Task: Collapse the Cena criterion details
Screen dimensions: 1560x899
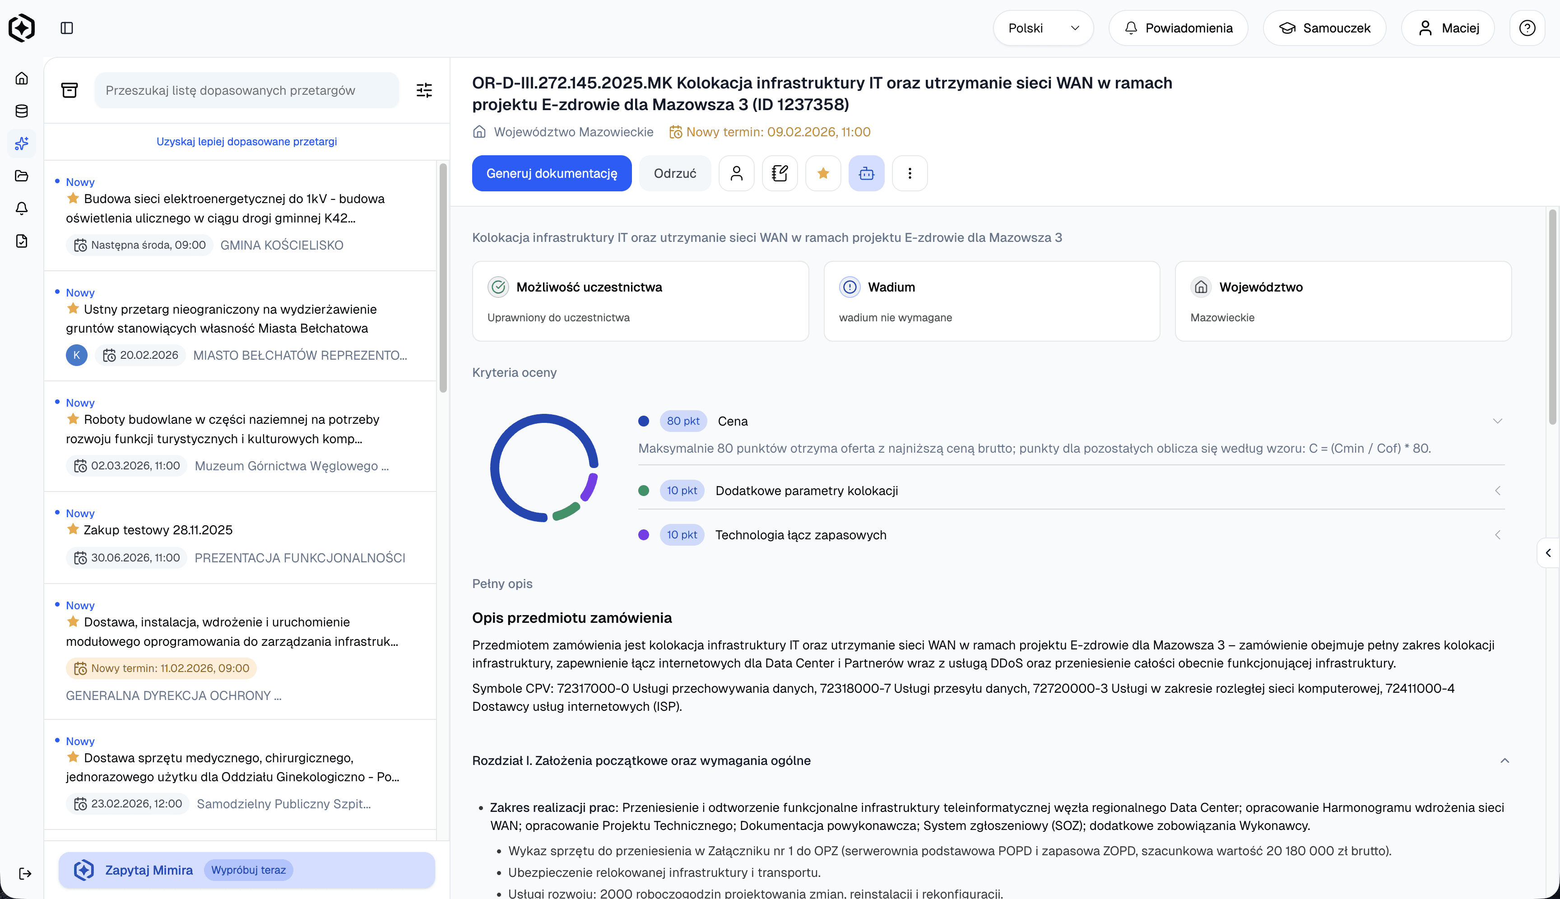Action: click(x=1497, y=421)
